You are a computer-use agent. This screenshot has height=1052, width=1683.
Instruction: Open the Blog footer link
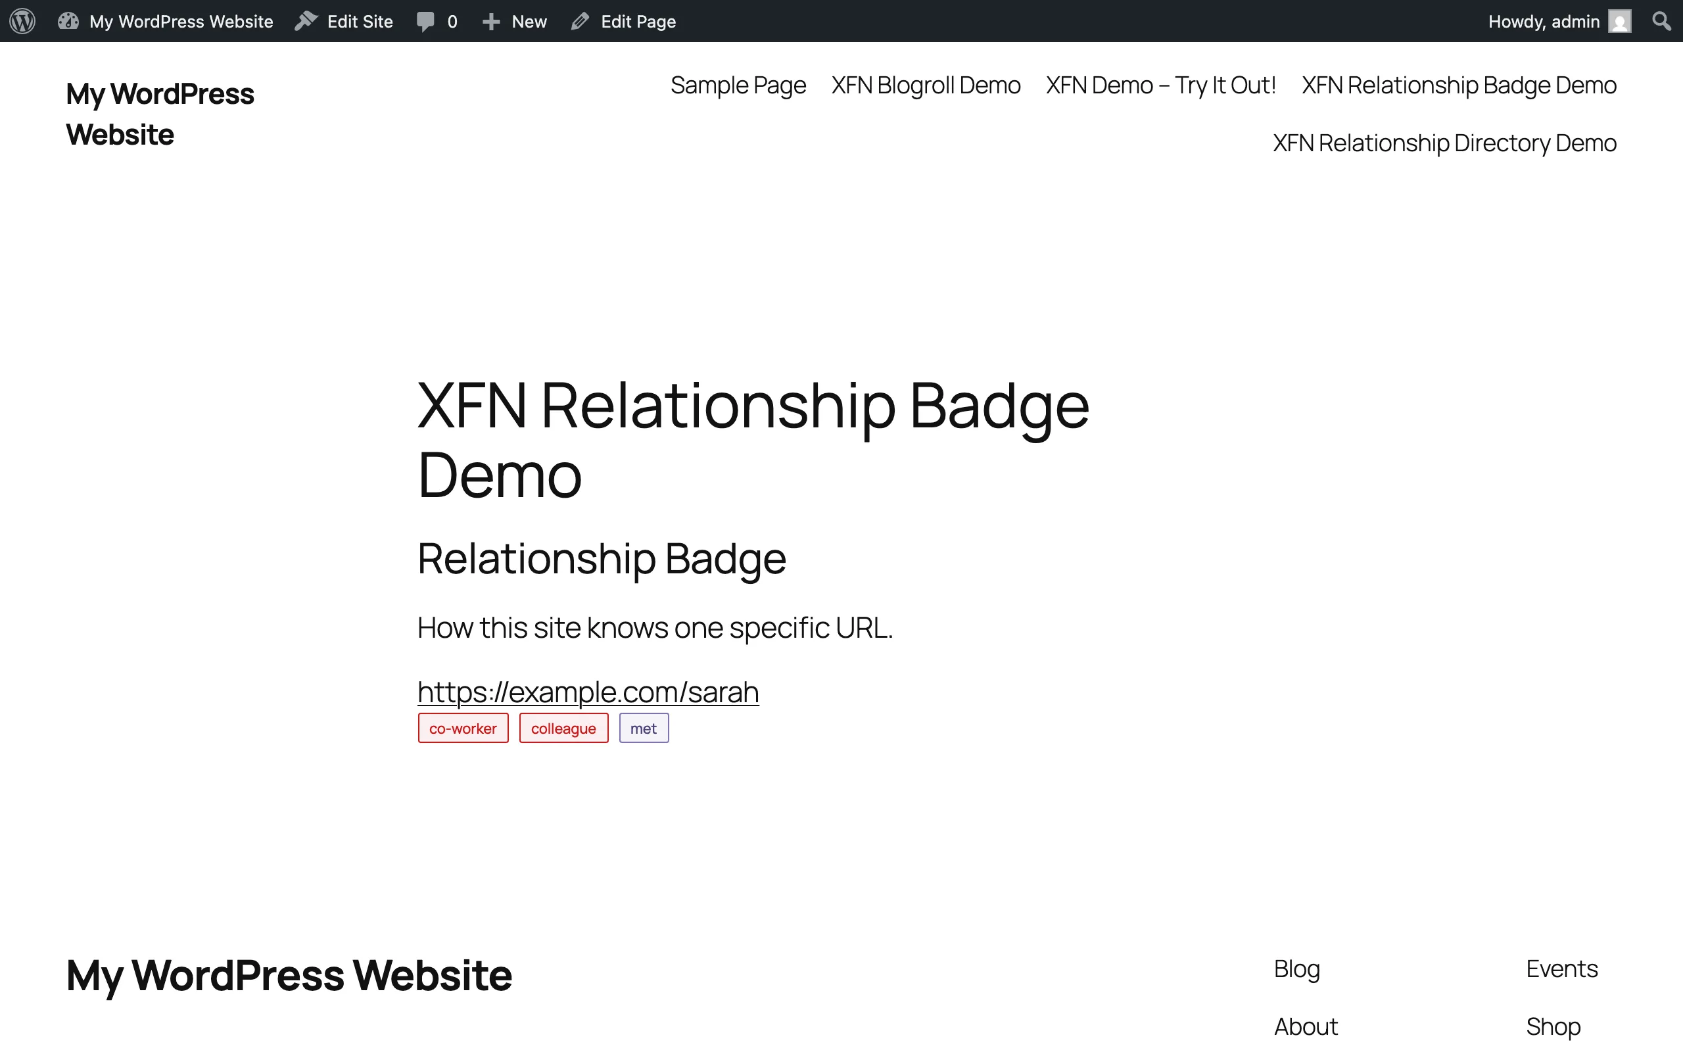coord(1297,968)
